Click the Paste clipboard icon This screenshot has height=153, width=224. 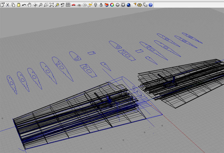click(18, 5)
